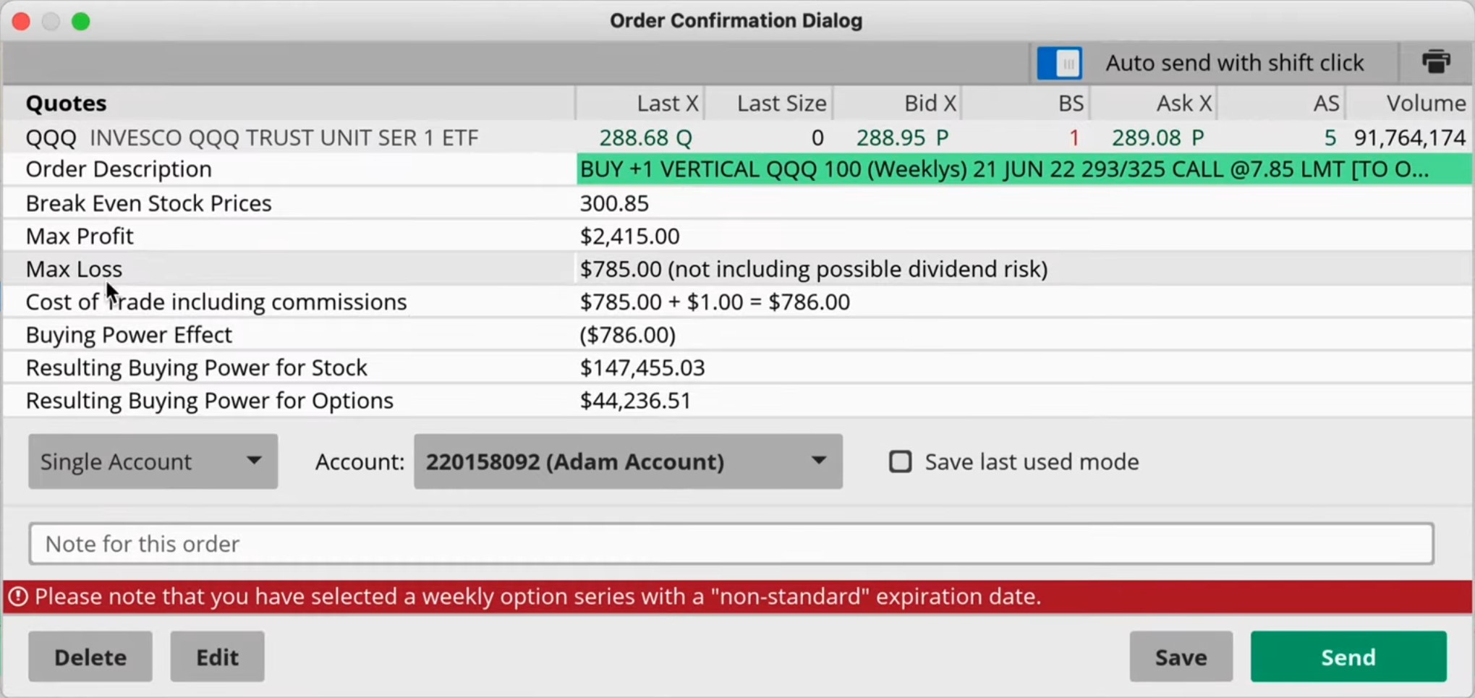Click the Resulting Buying Power for Options label
The image size is (1475, 698).
[x=209, y=401]
